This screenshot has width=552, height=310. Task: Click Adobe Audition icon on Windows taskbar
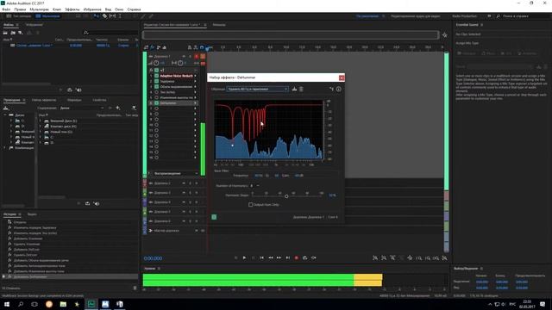click(x=91, y=304)
